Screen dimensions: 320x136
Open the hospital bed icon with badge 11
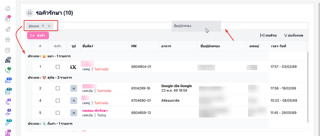point(8,81)
